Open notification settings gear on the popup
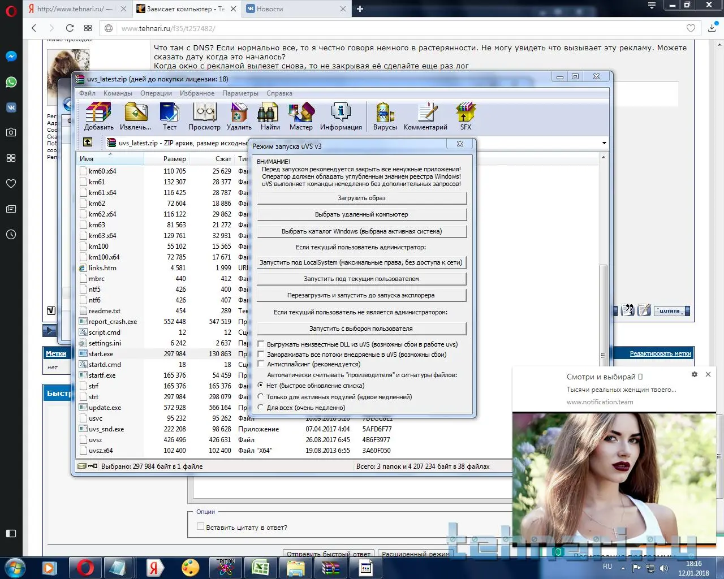The height and width of the screenshot is (579, 724). 695,374
